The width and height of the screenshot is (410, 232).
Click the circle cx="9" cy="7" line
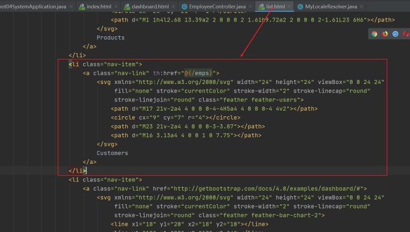pos(175,117)
